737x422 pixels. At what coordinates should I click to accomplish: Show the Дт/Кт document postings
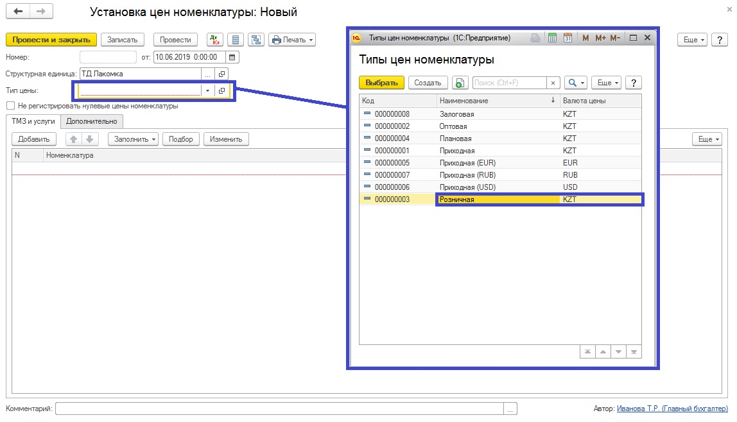click(215, 40)
